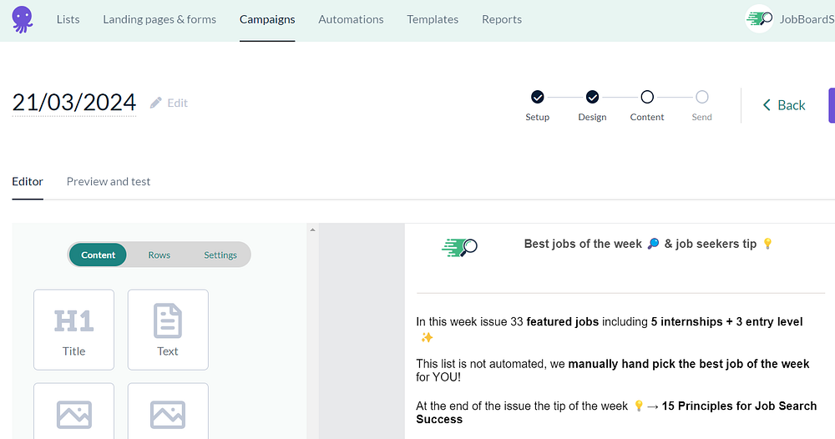This screenshot has height=439, width=835.
Task: Switch sidebar to Rows
Action: tap(159, 255)
